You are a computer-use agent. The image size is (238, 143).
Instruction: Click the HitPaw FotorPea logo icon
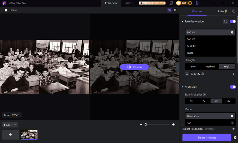pos(4,3)
